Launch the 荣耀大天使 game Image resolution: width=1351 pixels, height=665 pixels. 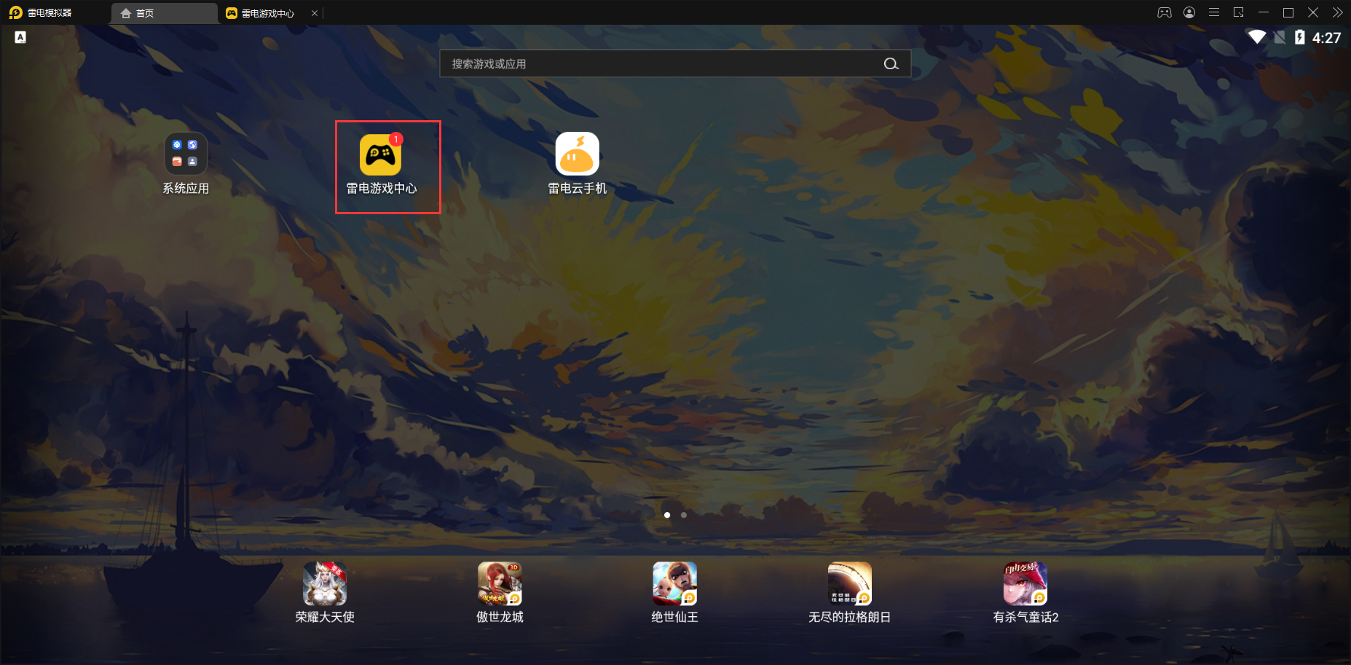pyautogui.click(x=325, y=584)
